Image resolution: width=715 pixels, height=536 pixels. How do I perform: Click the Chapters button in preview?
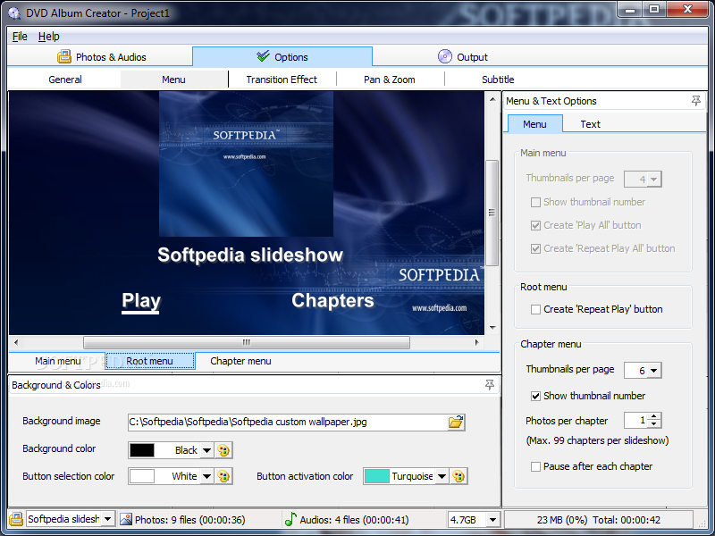click(332, 300)
